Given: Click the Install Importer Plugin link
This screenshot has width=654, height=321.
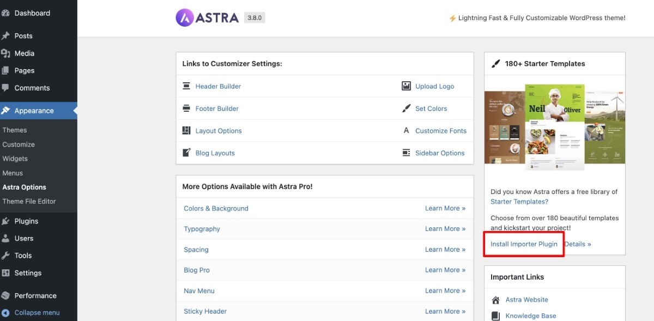Looking at the screenshot, I should click(524, 244).
